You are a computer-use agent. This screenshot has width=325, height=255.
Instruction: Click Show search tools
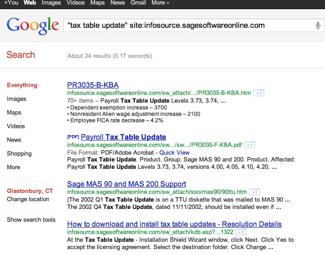pos(31,219)
